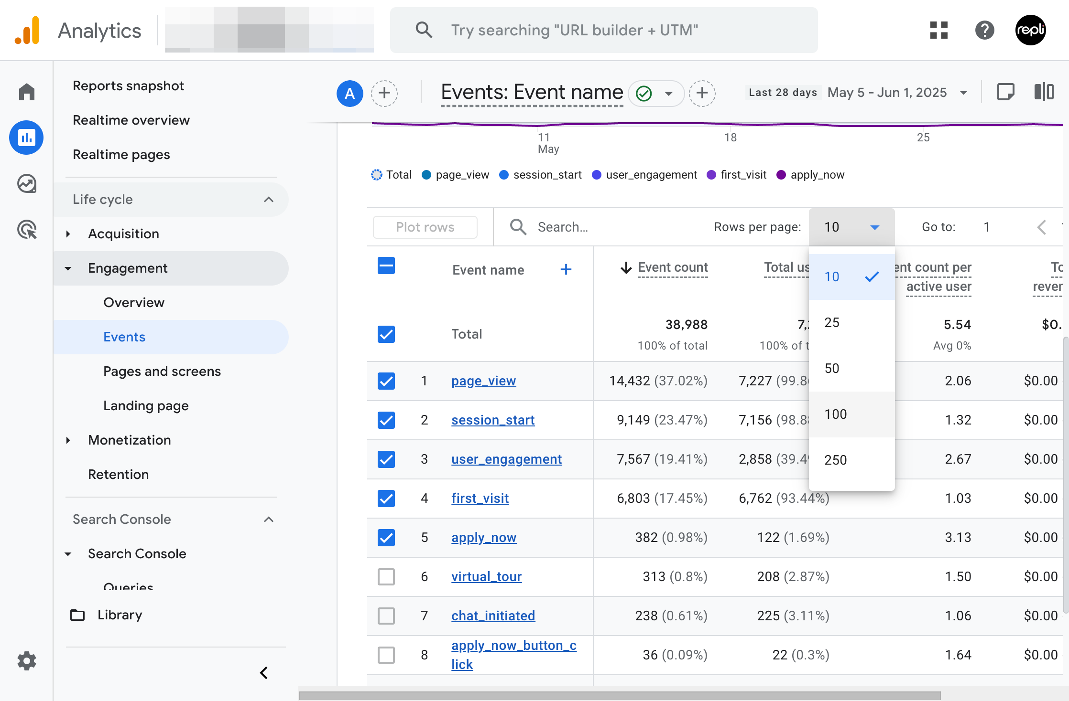Image resolution: width=1069 pixels, height=701 pixels.
Task: Click the green verified check icon
Action: pyautogui.click(x=644, y=93)
